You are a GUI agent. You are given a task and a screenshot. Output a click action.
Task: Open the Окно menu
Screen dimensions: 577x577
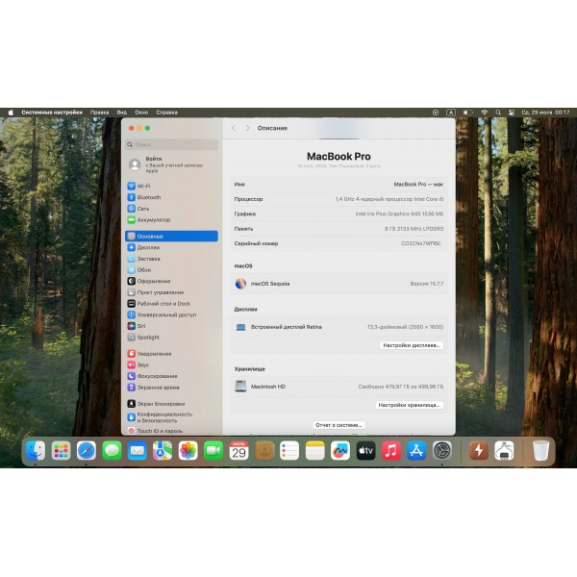141,113
